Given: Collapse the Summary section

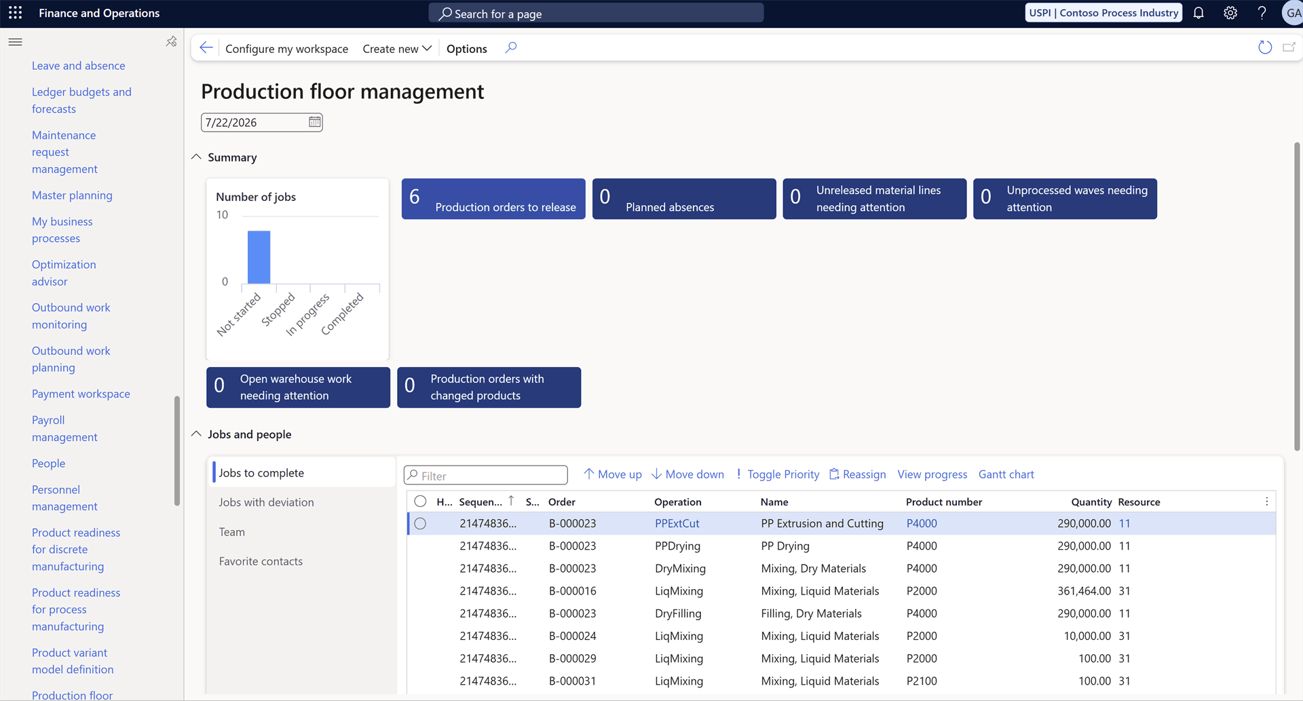Looking at the screenshot, I should point(196,157).
